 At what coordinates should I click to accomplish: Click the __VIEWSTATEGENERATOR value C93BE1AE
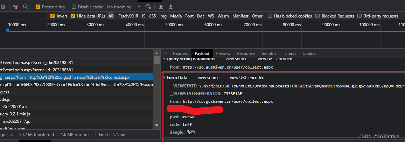click(233, 94)
